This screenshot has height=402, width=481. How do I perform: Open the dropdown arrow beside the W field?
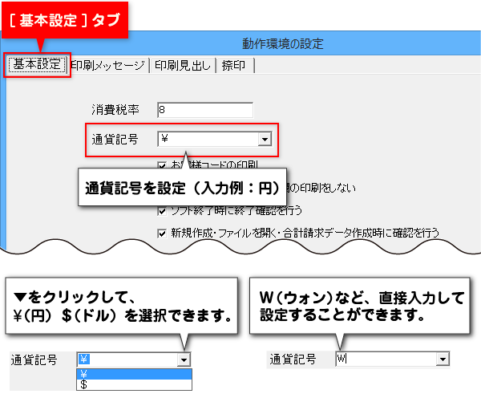443,359
